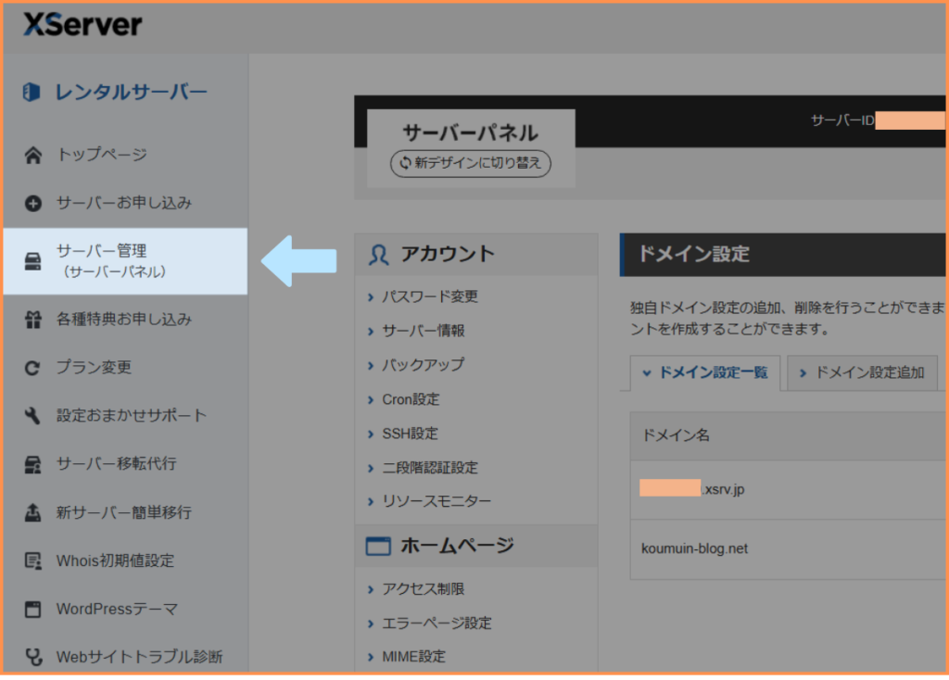Click the XServer logo

coord(82,25)
